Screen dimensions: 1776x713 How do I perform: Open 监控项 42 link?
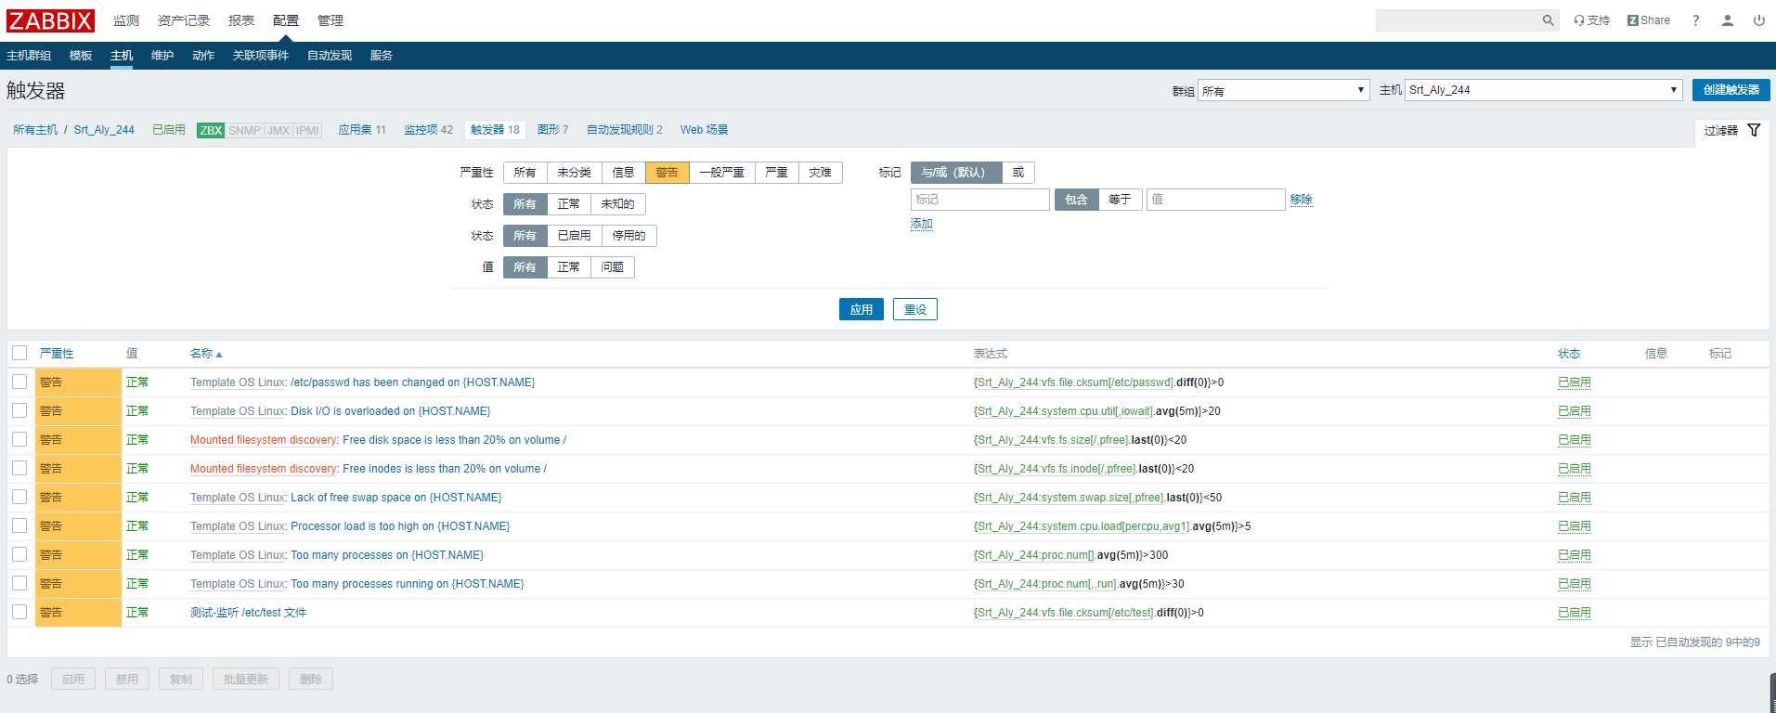(x=429, y=130)
